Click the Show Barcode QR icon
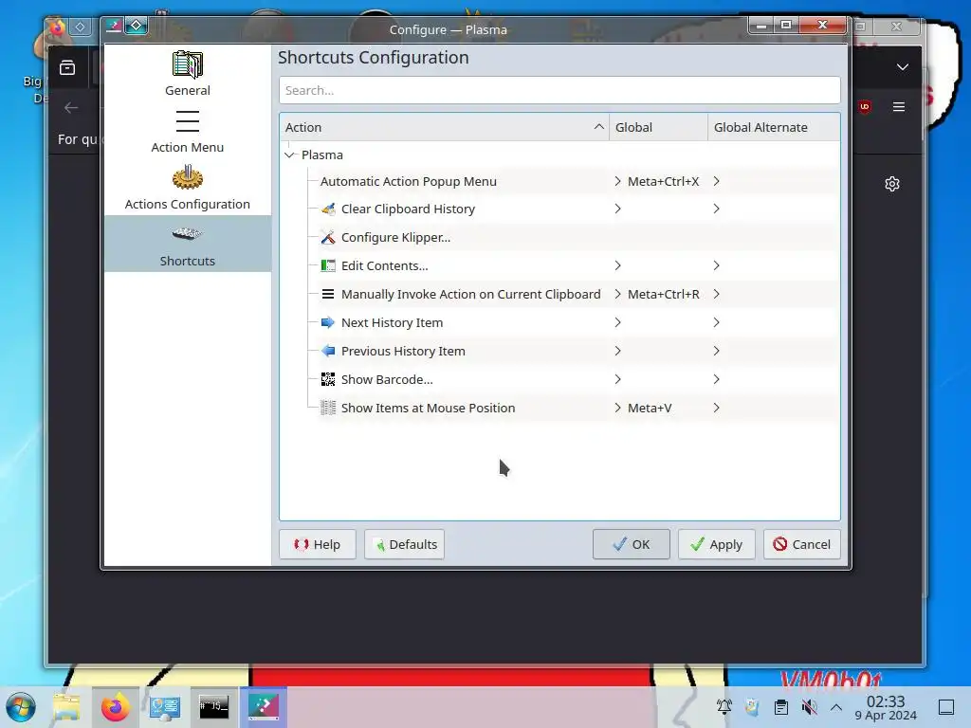This screenshot has height=728, width=971. (328, 379)
